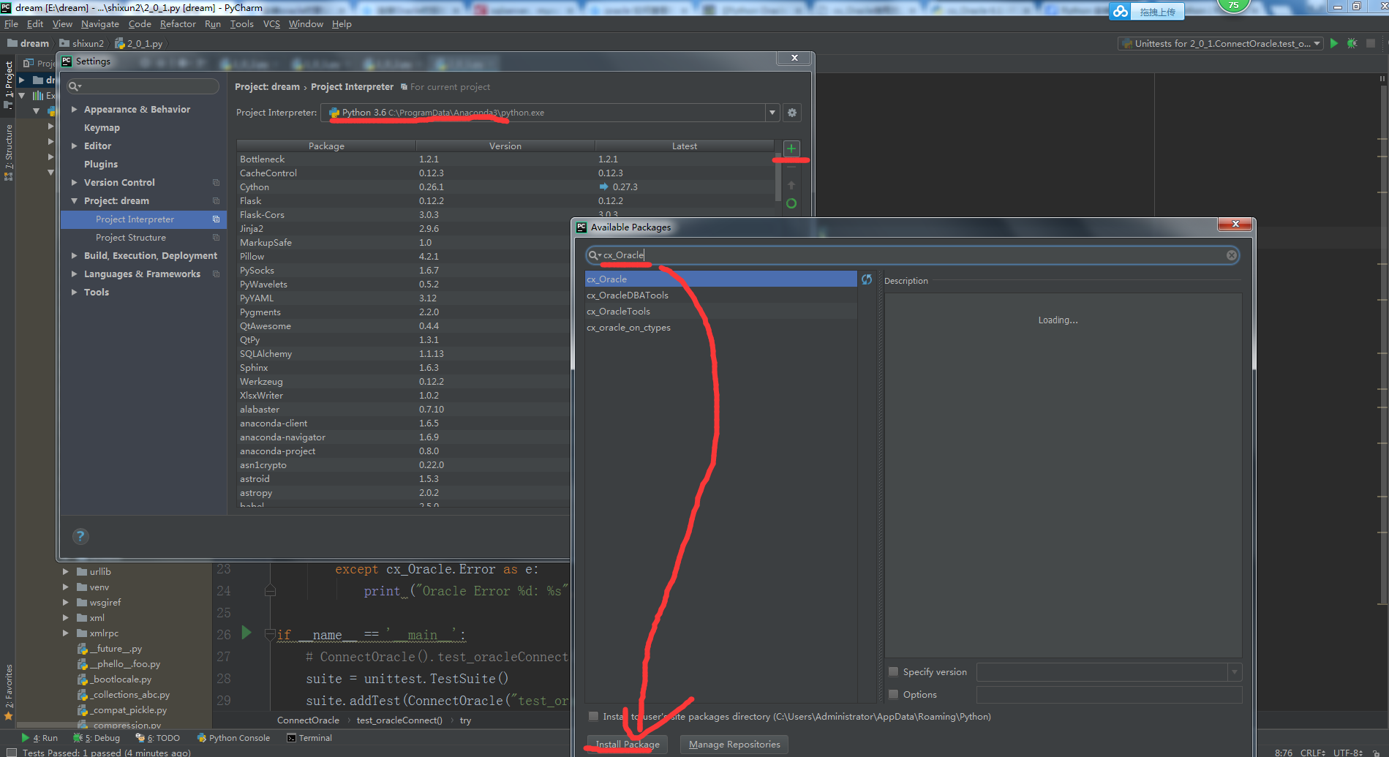Enable the Specify version checkbox
1389x757 pixels.
pos(893,671)
